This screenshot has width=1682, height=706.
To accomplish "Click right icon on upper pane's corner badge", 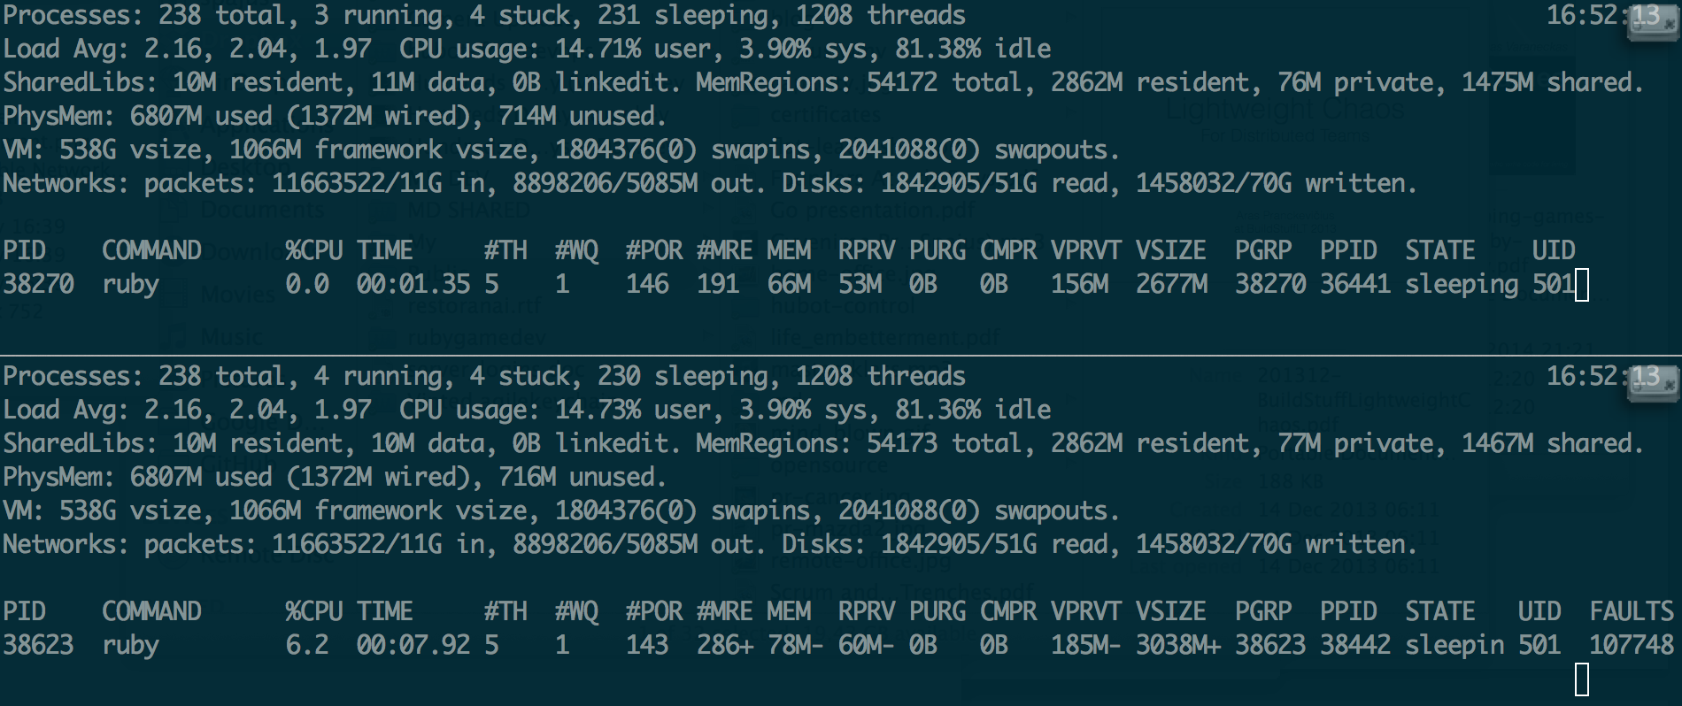I will 1670,26.
